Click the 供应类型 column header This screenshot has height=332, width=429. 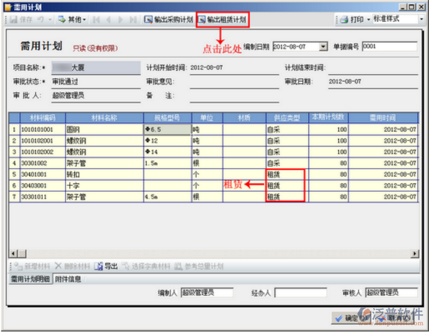(x=287, y=118)
